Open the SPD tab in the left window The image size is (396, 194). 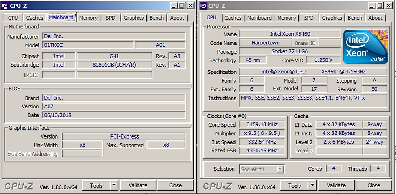(x=110, y=18)
